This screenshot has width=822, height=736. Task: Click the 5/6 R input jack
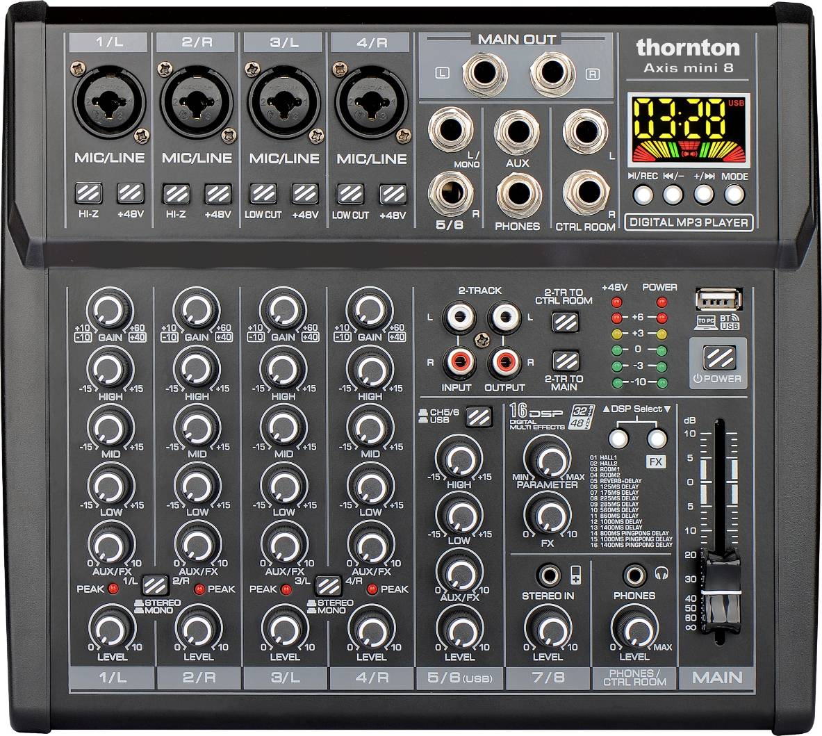click(450, 193)
